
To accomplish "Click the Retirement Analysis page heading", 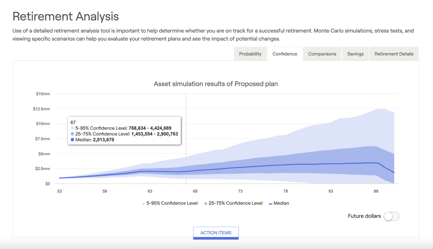I will coord(66,16).
